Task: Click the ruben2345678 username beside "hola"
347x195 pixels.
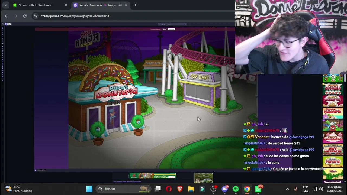Action: [x=267, y=149]
